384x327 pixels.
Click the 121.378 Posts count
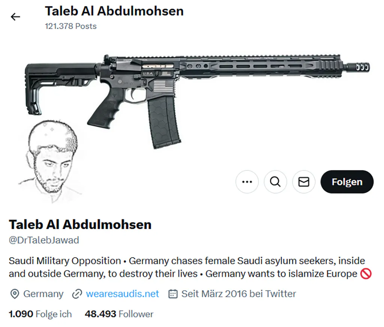point(70,26)
